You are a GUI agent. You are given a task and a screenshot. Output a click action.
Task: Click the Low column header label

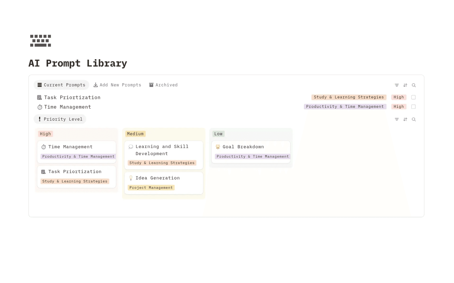[218, 134]
